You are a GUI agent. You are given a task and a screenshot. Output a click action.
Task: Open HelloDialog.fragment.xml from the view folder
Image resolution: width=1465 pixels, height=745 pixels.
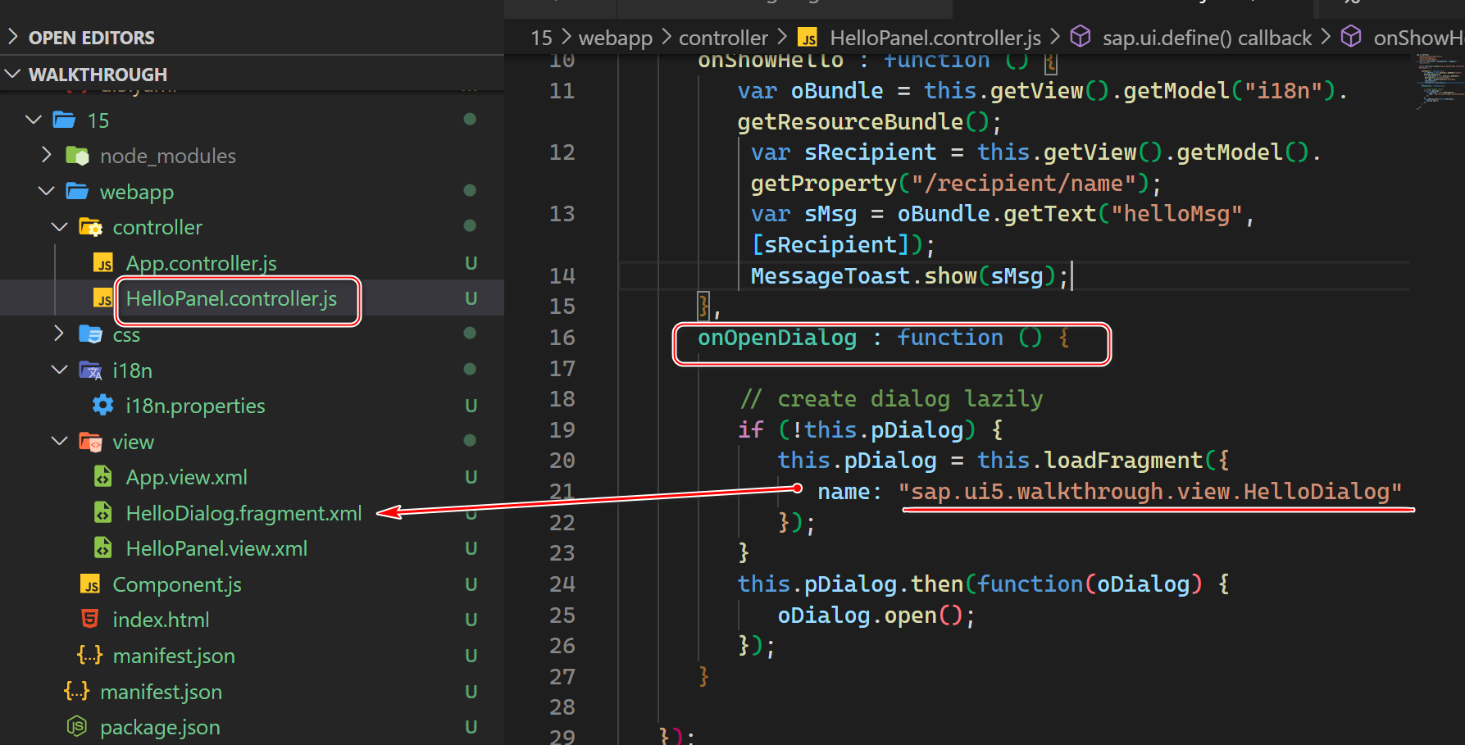point(243,512)
